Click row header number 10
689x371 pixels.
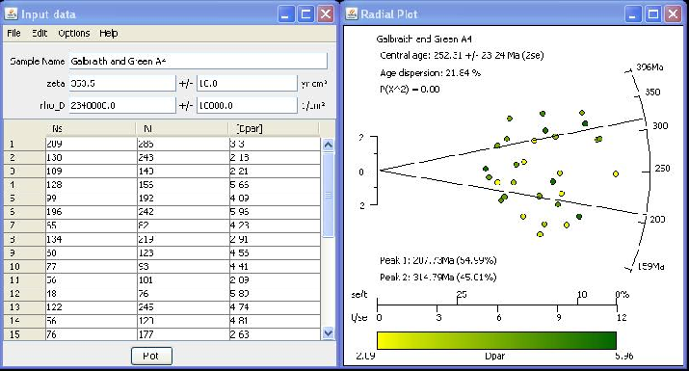click(24, 266)
